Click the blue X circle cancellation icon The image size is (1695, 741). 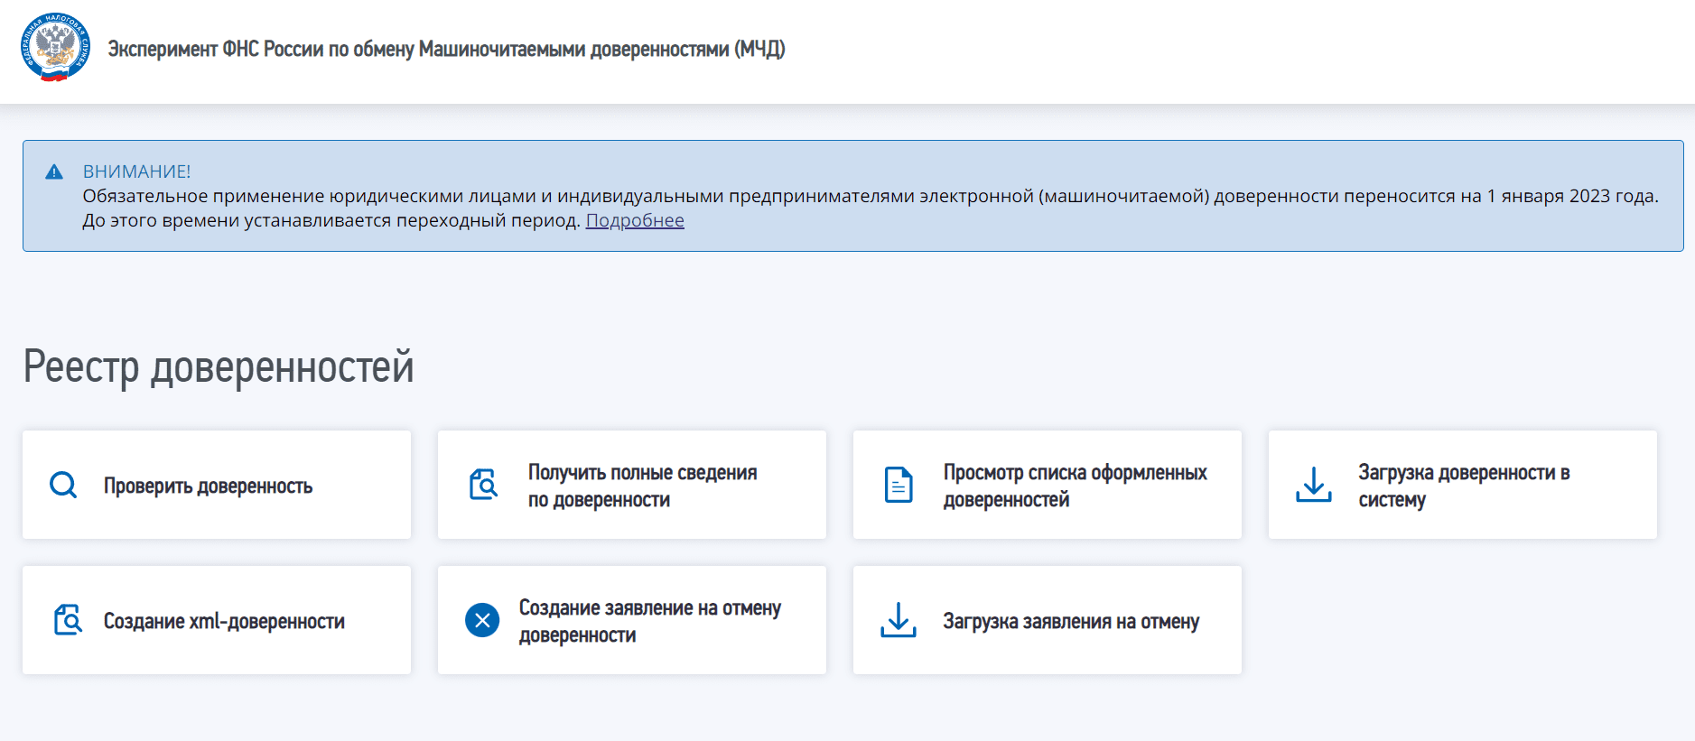[x=482, y=620]
